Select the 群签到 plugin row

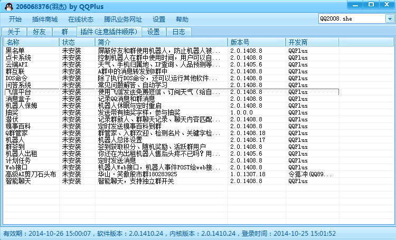coord(172,147)
